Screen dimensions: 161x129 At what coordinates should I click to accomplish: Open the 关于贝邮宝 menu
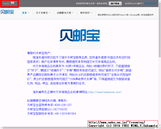[x=42, y=13]
